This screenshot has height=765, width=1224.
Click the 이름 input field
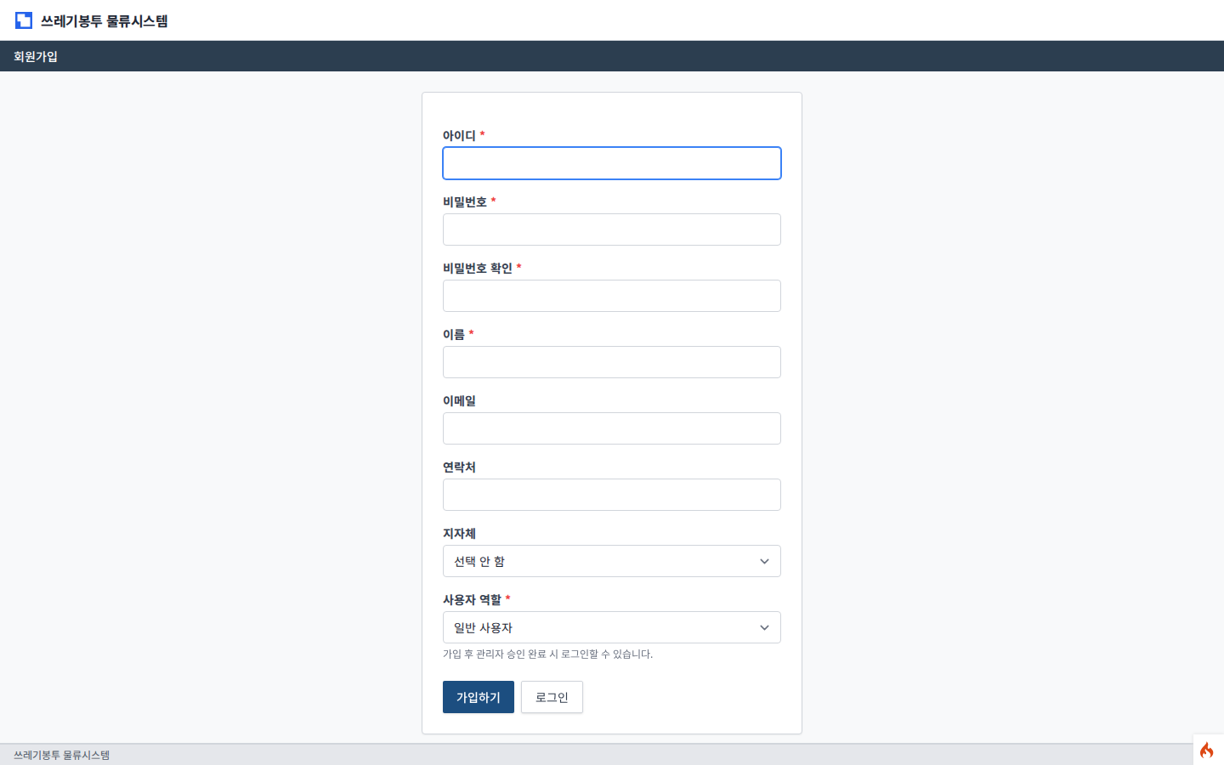pyautogui.click(x=611, y=362)
